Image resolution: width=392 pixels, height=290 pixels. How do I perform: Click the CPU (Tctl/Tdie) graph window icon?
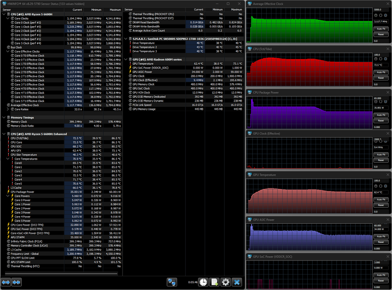[x=250, y=49]
